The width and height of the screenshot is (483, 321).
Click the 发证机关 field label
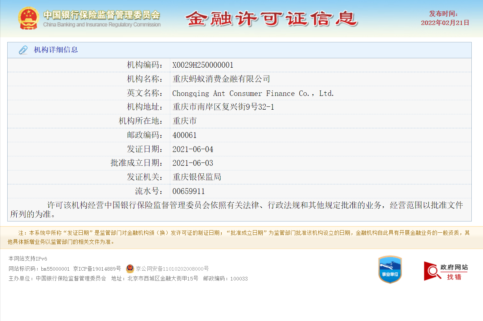145,177
